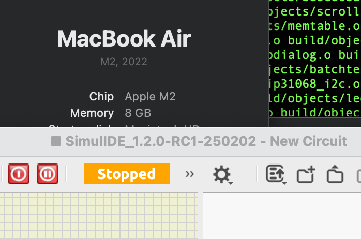Click the red power simulation button

tap(19, 174)
